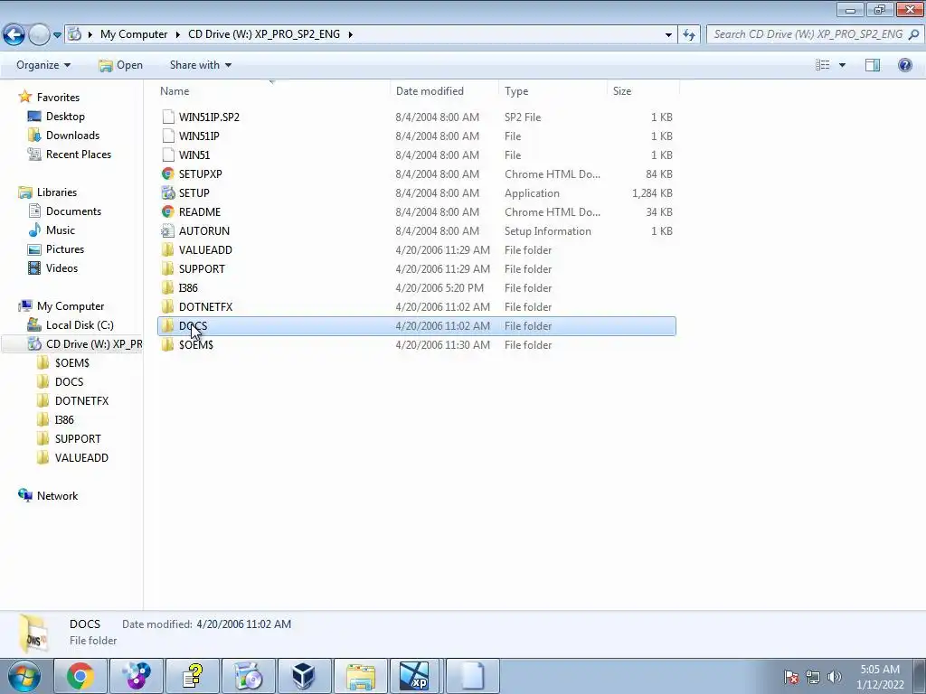Select Network in the navigation pane
Viewport: 926px width, 694px height.
pyautogui.click(x=57, y=496)
